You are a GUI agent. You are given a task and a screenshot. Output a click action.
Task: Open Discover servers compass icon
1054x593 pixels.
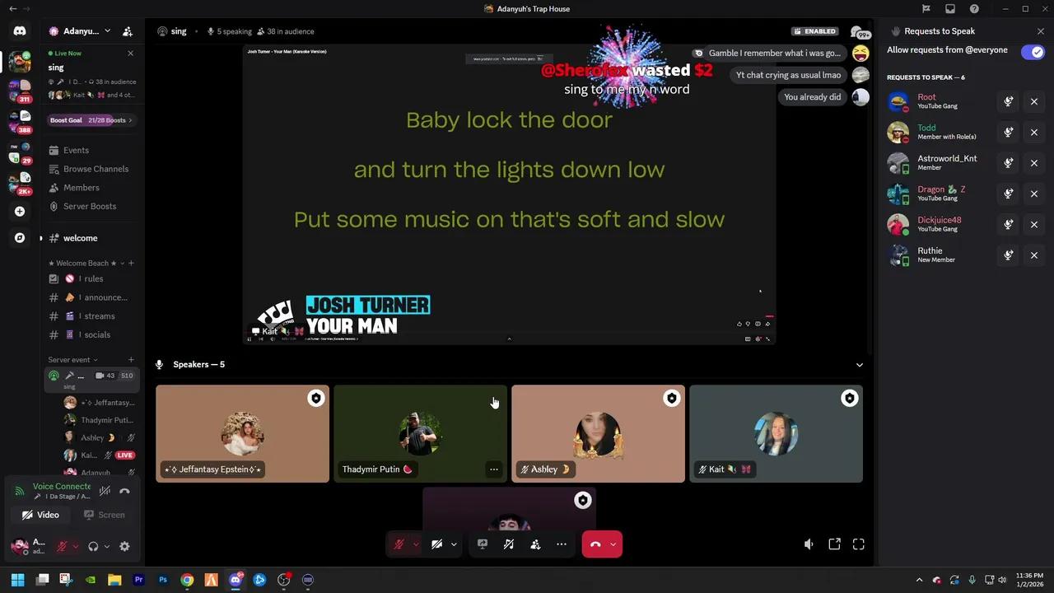click(20, 238)
